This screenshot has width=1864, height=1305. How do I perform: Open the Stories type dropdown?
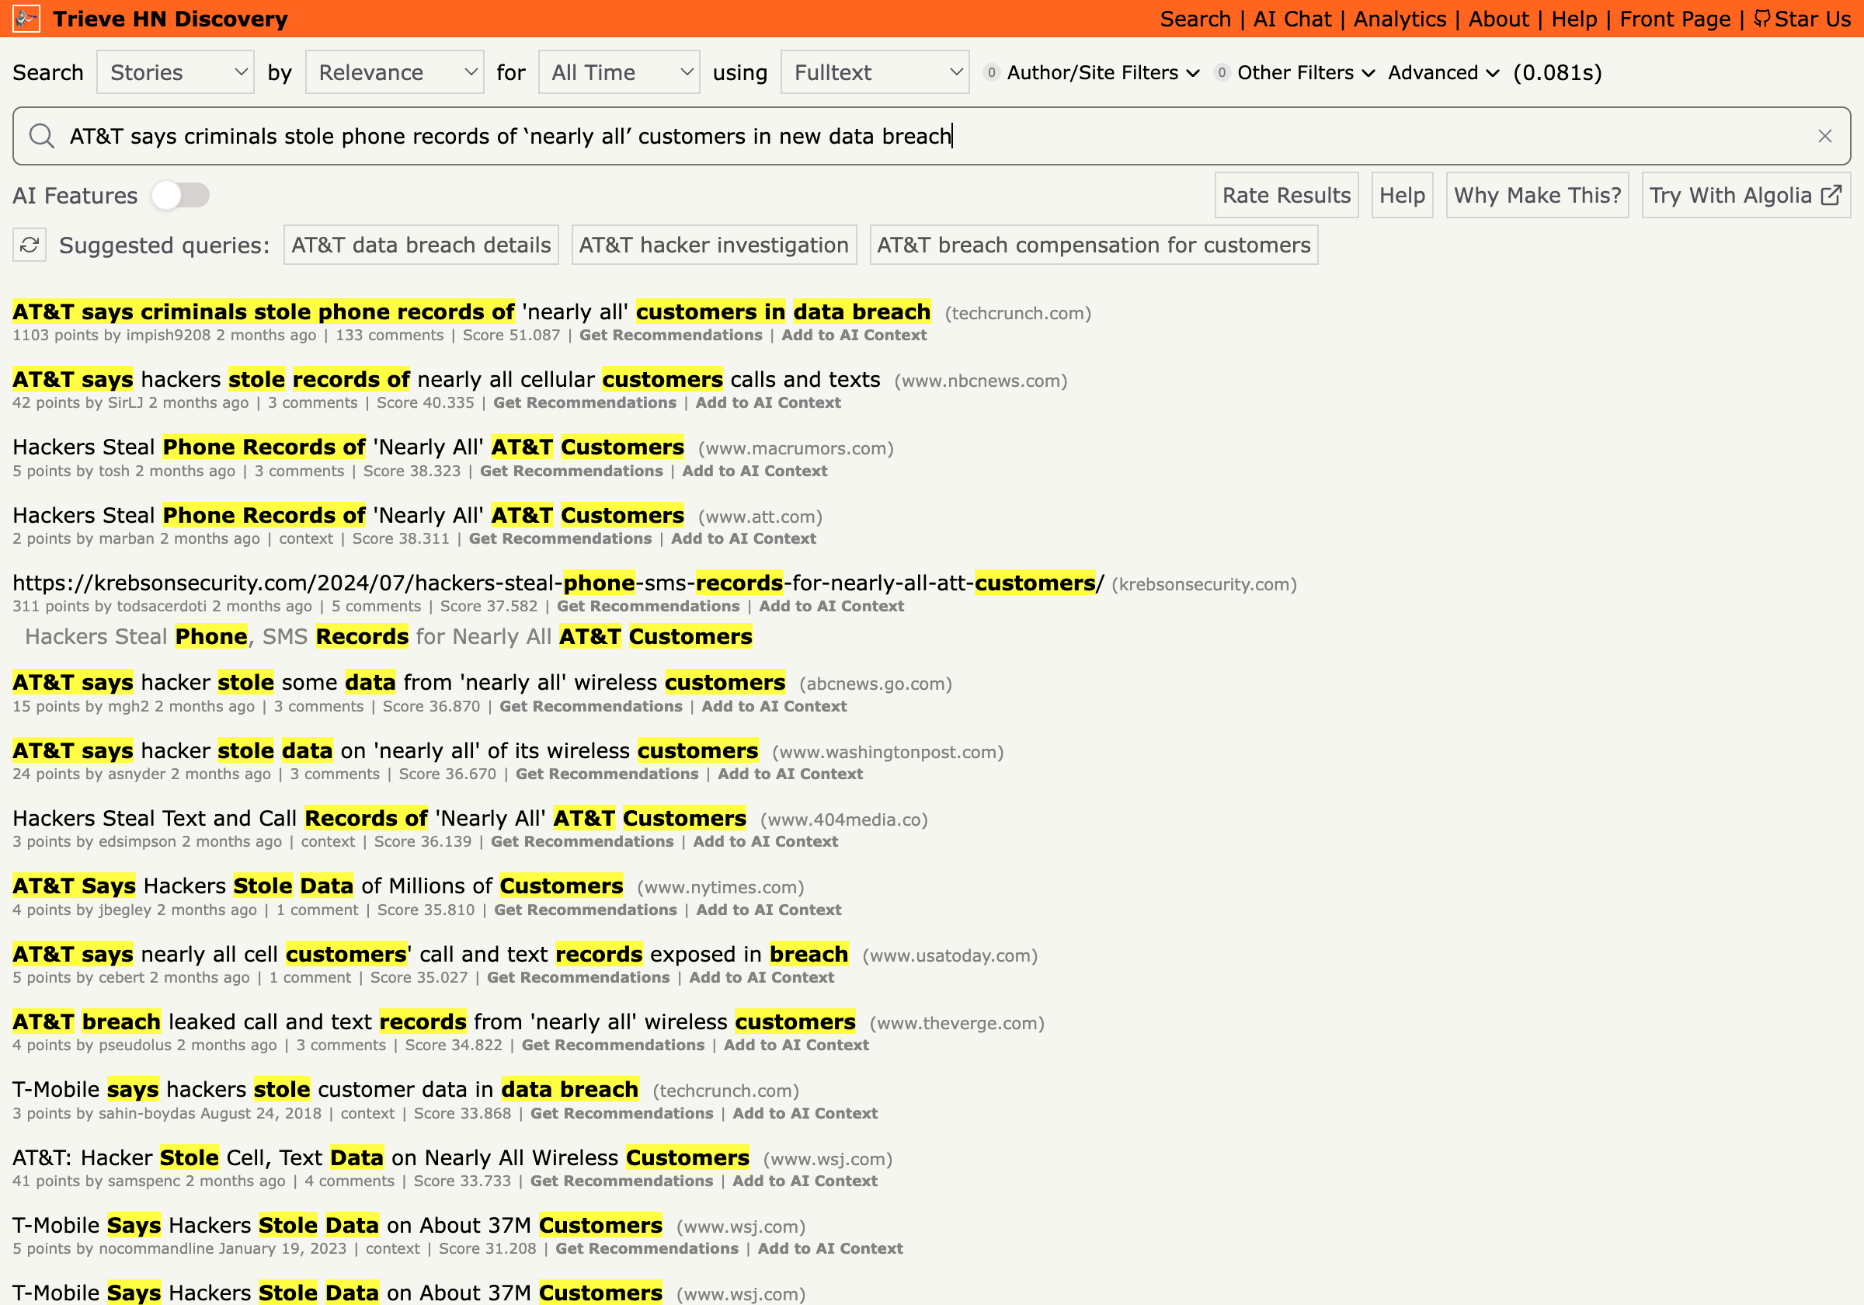pos(176,72)
